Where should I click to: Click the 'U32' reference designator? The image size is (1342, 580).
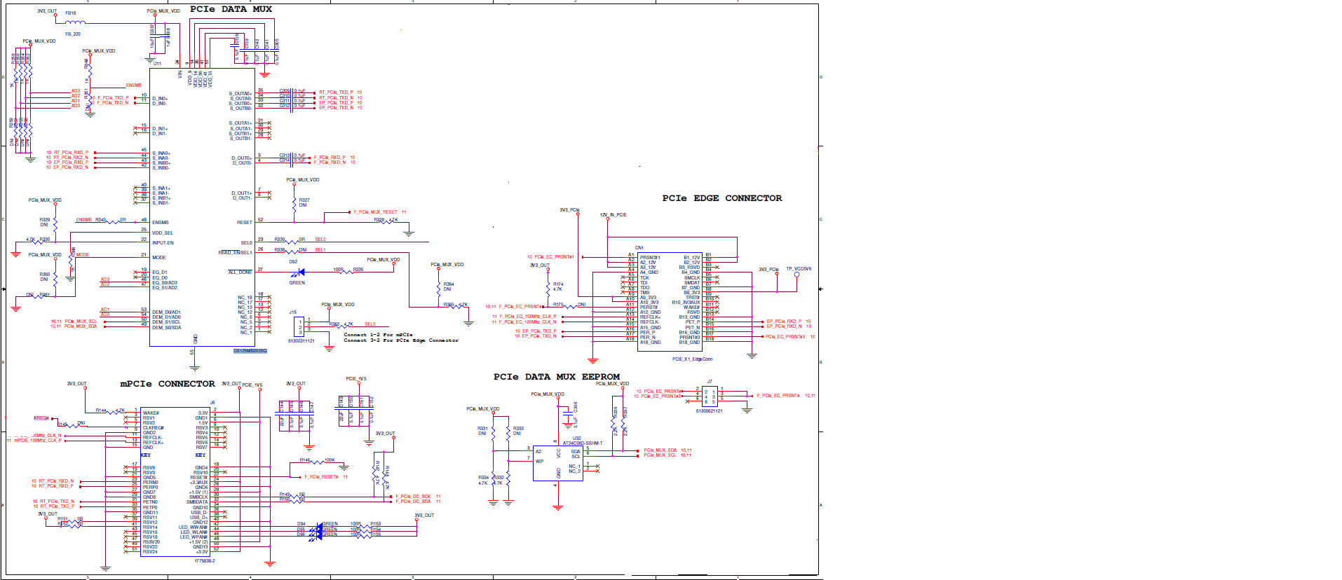click(576, 439)
